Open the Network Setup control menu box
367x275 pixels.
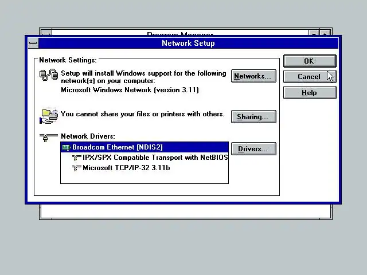[33, 43]
